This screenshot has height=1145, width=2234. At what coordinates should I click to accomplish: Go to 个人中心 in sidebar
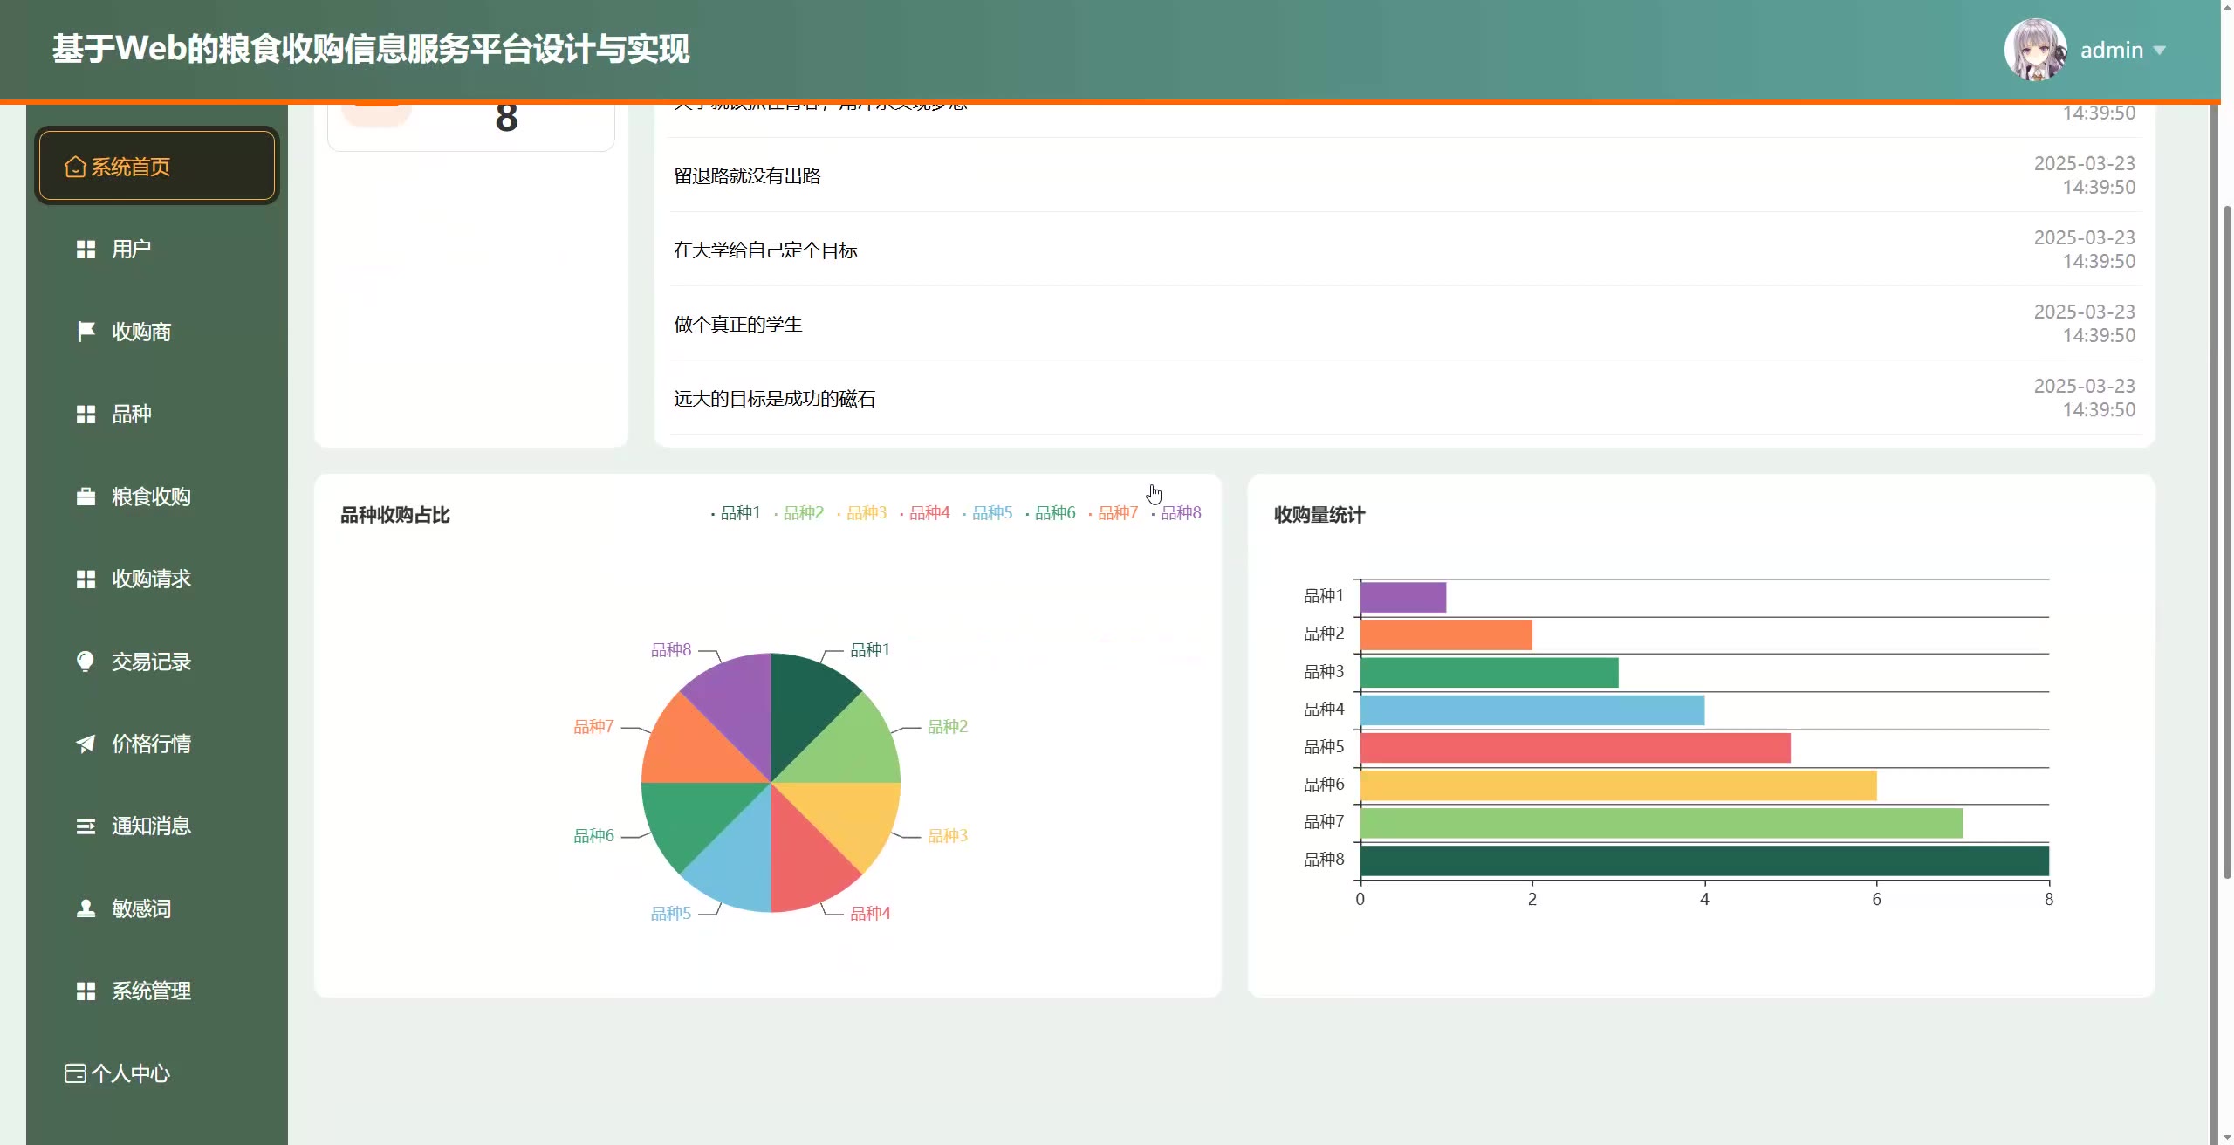[130, 1073]
